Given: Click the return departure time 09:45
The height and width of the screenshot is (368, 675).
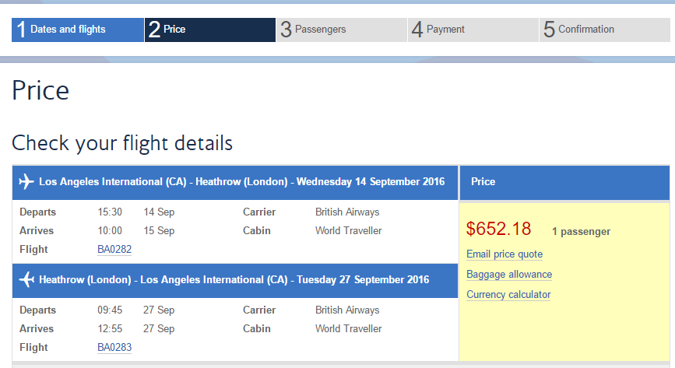Looking at the screenshot, I should coord(109,310).
